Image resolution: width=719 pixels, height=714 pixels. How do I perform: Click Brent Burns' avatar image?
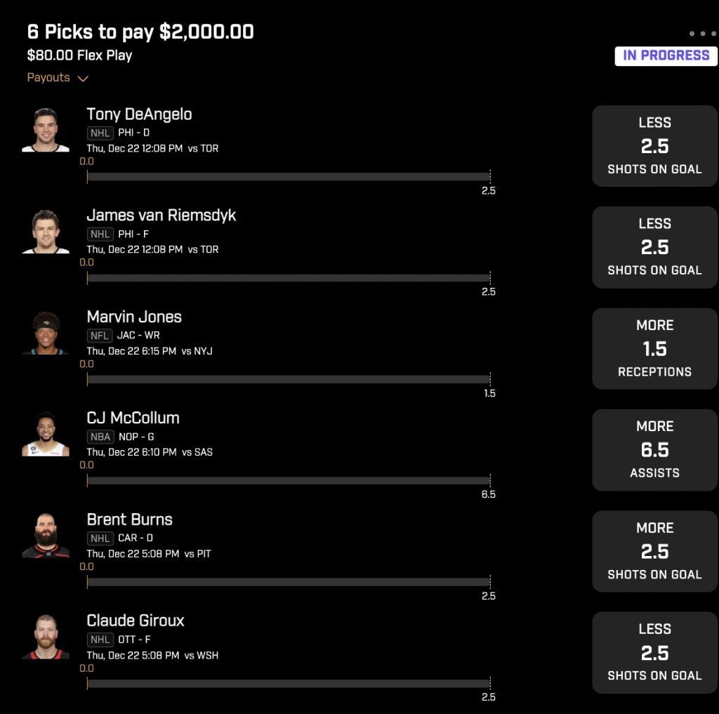click(46, 535)
